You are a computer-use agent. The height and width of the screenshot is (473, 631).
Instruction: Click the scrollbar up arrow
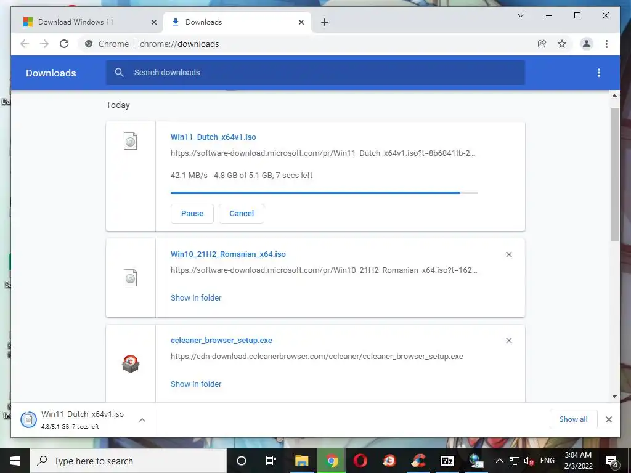614,95
